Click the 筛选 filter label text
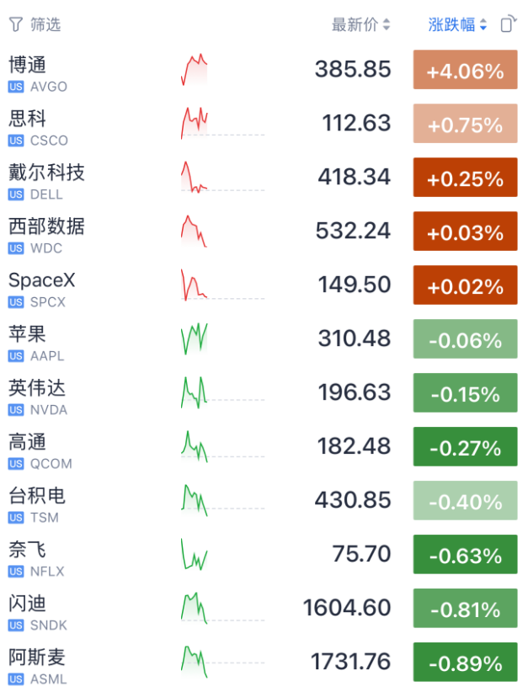This screenshot has height=687, width=528. point(45,24)
